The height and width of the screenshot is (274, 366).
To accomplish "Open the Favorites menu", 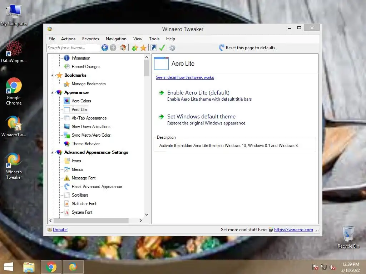I will (90, 39).
